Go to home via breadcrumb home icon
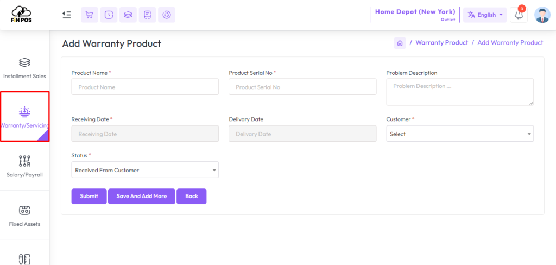The height and width of the screenshot is (265, 556). point(400,43)
